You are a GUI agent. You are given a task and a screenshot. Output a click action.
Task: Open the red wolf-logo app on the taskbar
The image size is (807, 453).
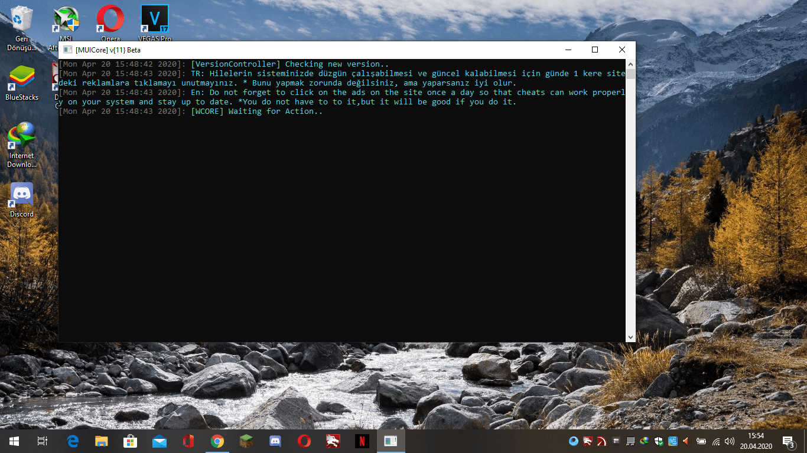click(333, 441)
